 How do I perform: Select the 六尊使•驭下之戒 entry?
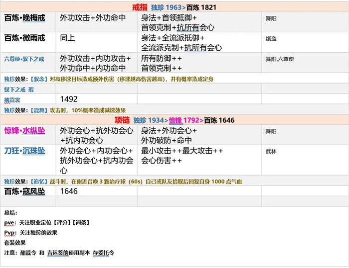(x=24, y=59)
